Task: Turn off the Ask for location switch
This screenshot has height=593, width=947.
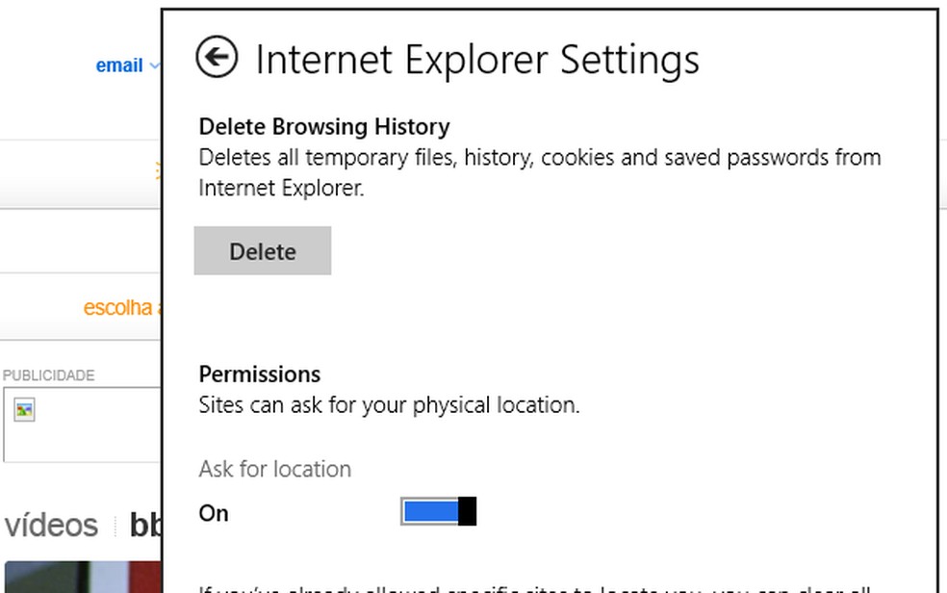Action: [438, 511]
